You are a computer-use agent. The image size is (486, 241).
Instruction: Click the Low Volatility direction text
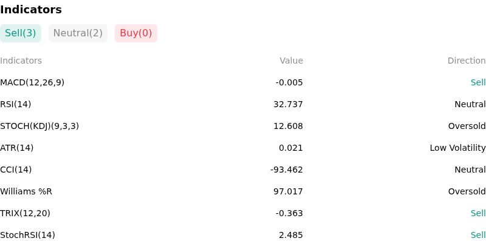tap(457, 148)
